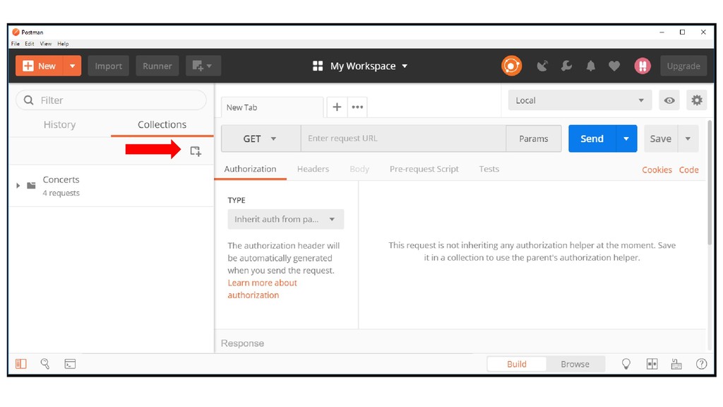This screenshot has height=407, width=723.
Task: Open the Edit menu
Action: 30,44
